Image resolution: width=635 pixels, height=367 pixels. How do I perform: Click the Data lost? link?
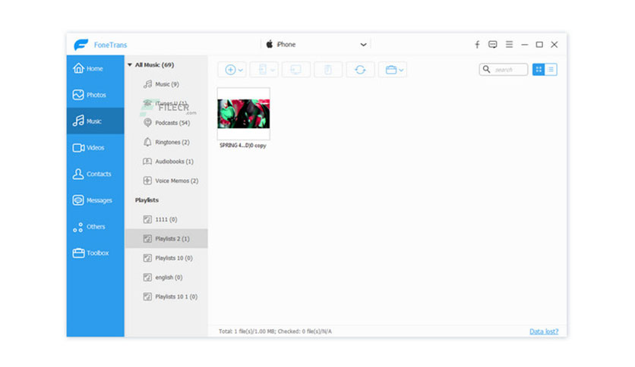coord(544,331)
